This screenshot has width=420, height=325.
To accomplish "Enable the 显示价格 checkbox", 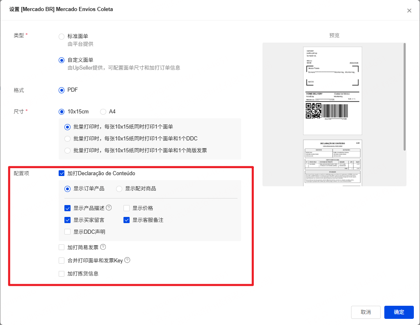I will click(127, 208).
